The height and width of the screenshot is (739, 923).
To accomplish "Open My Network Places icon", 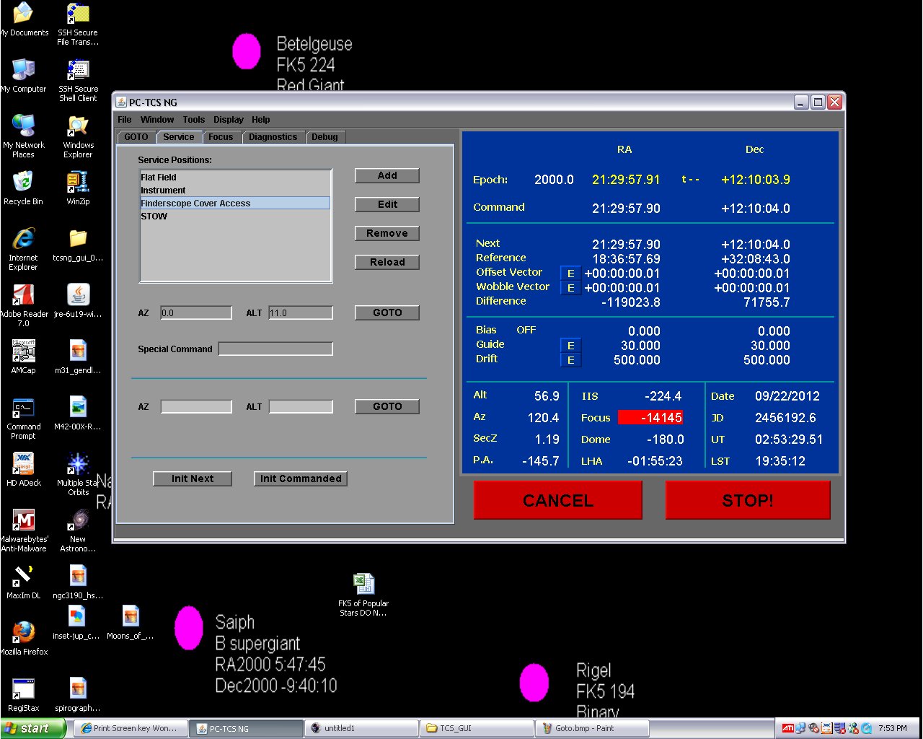I will click(x=23, y=136).
